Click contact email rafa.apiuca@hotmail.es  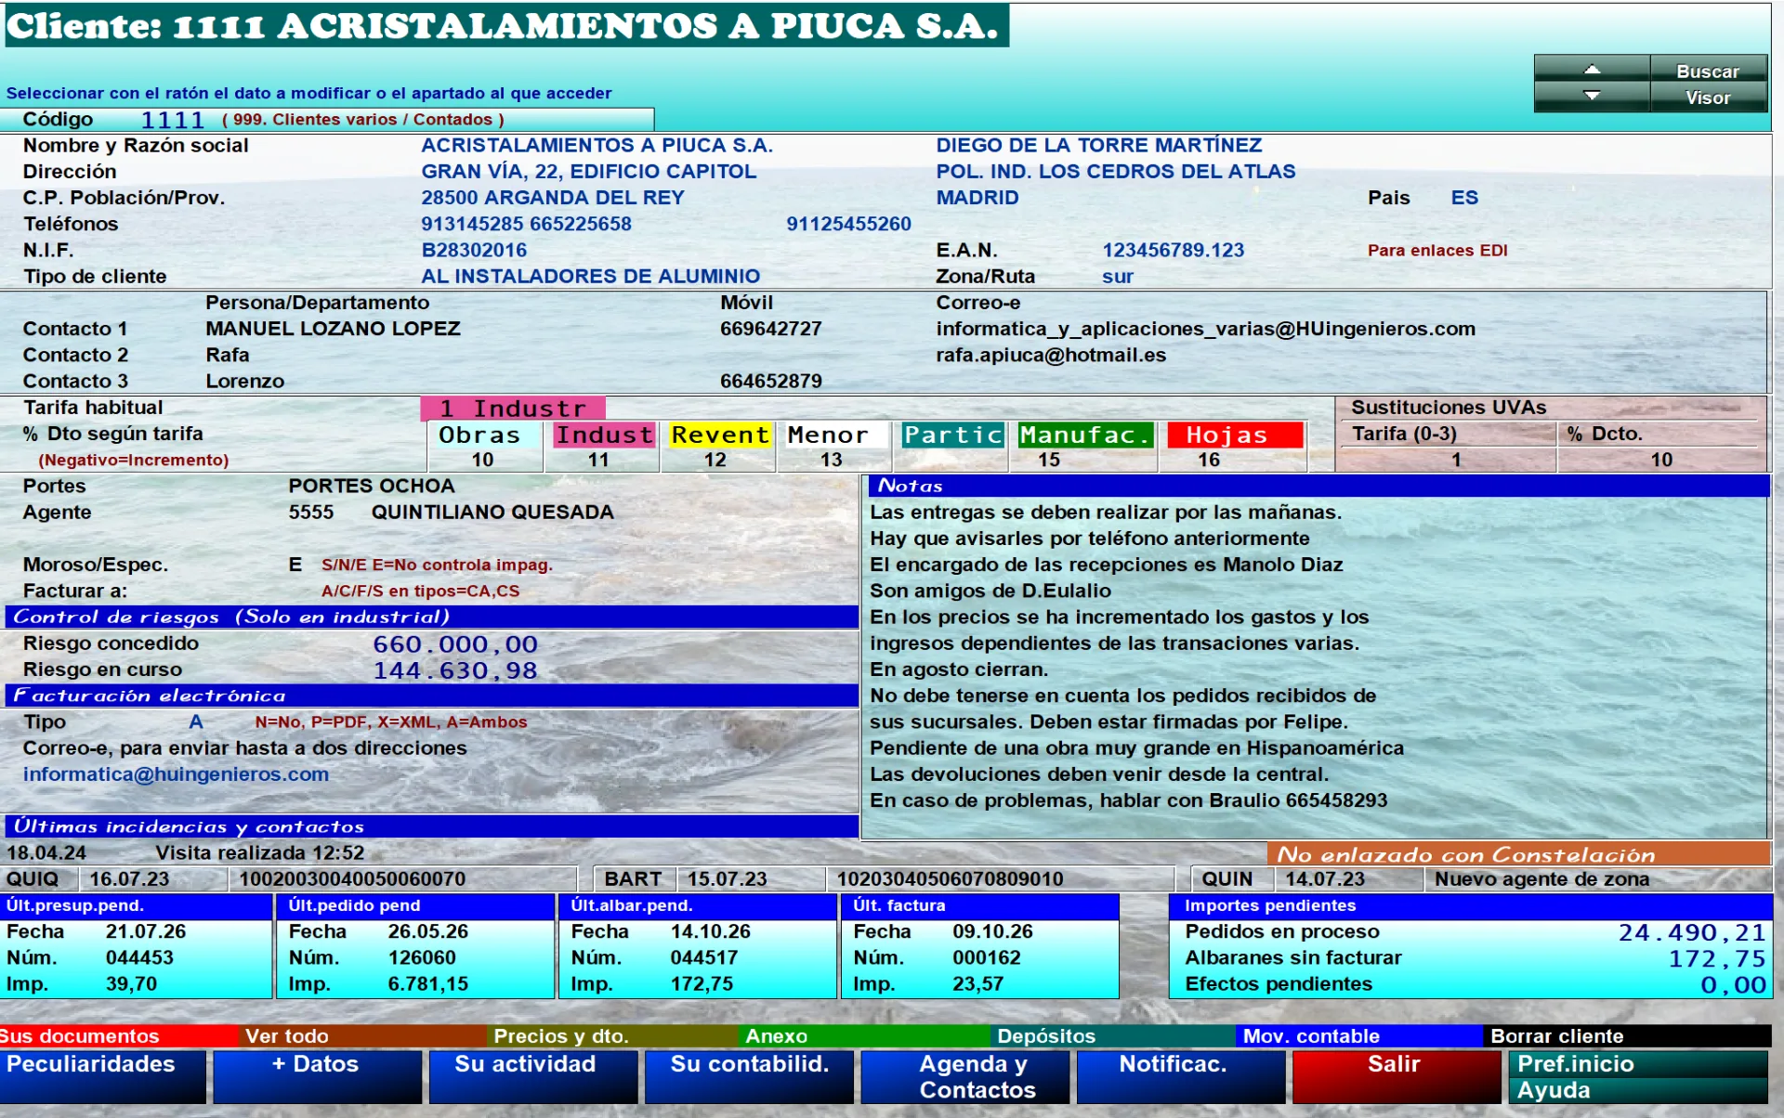pos(1051,356)
